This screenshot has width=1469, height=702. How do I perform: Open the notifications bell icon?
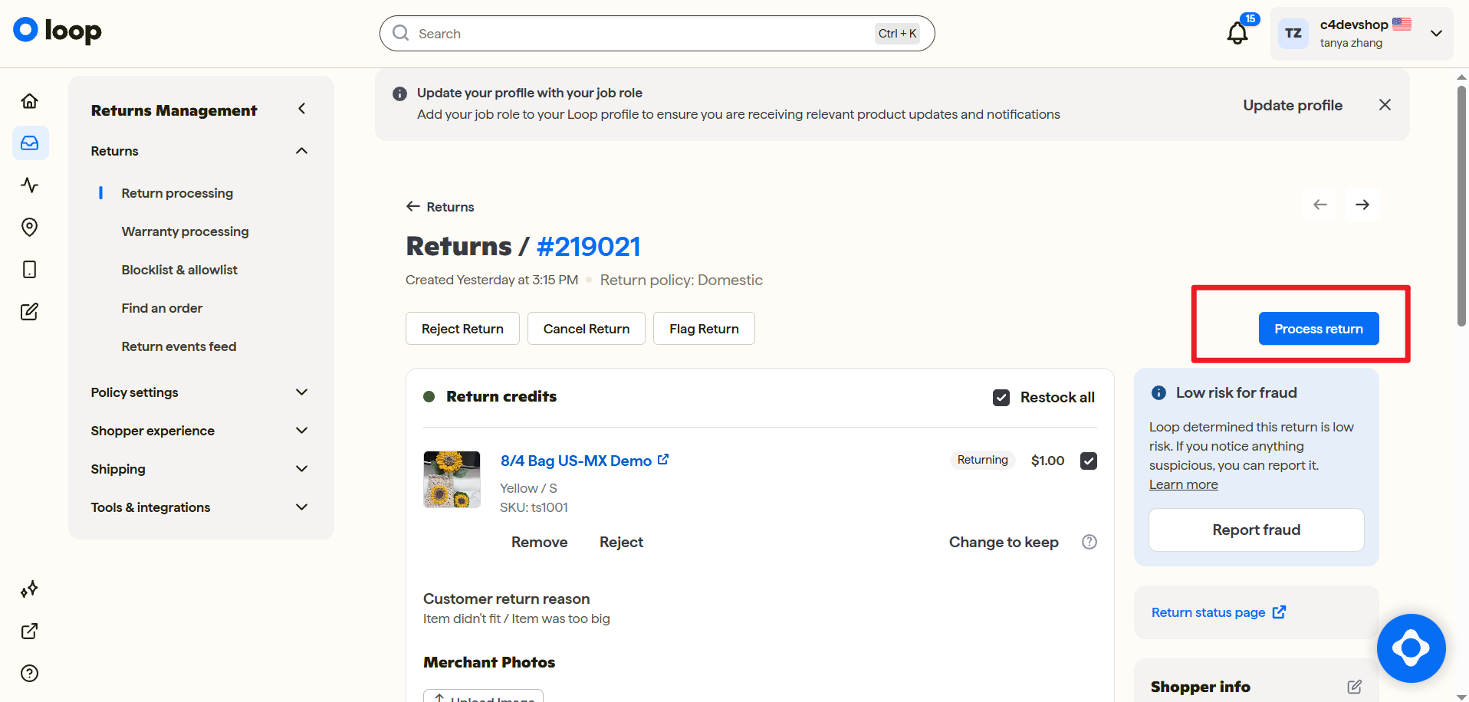pyautogui.click(x=1237, y=33)
